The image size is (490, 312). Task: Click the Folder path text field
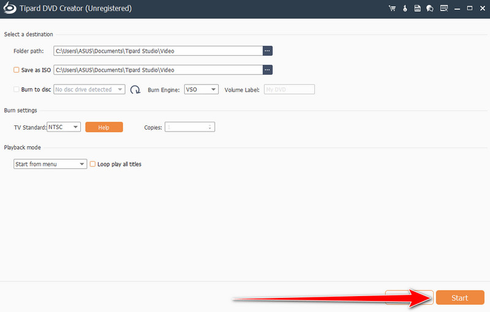click(x=158, y=51)
